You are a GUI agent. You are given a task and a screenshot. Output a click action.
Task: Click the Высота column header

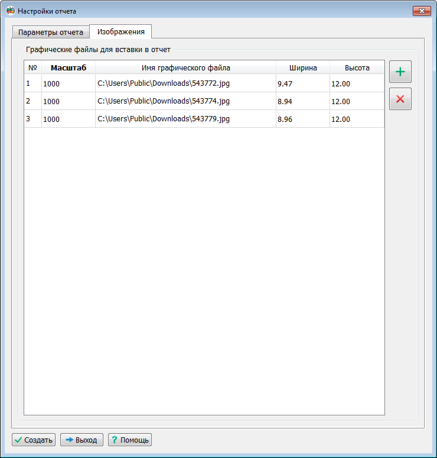(357, 67)
